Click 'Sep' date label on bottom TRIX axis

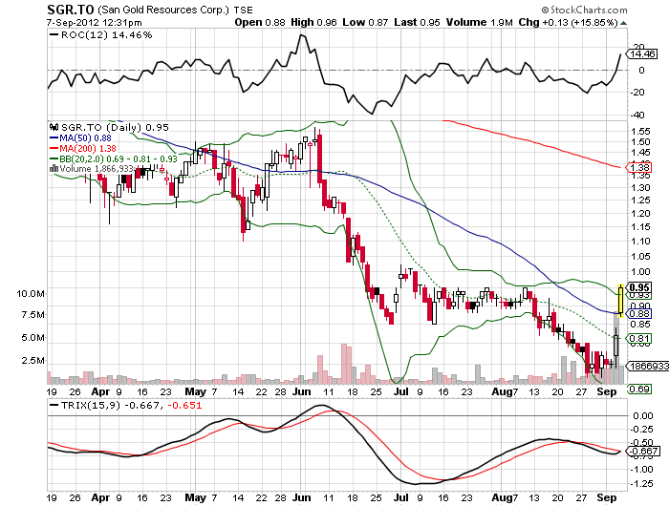pos(606,497)
